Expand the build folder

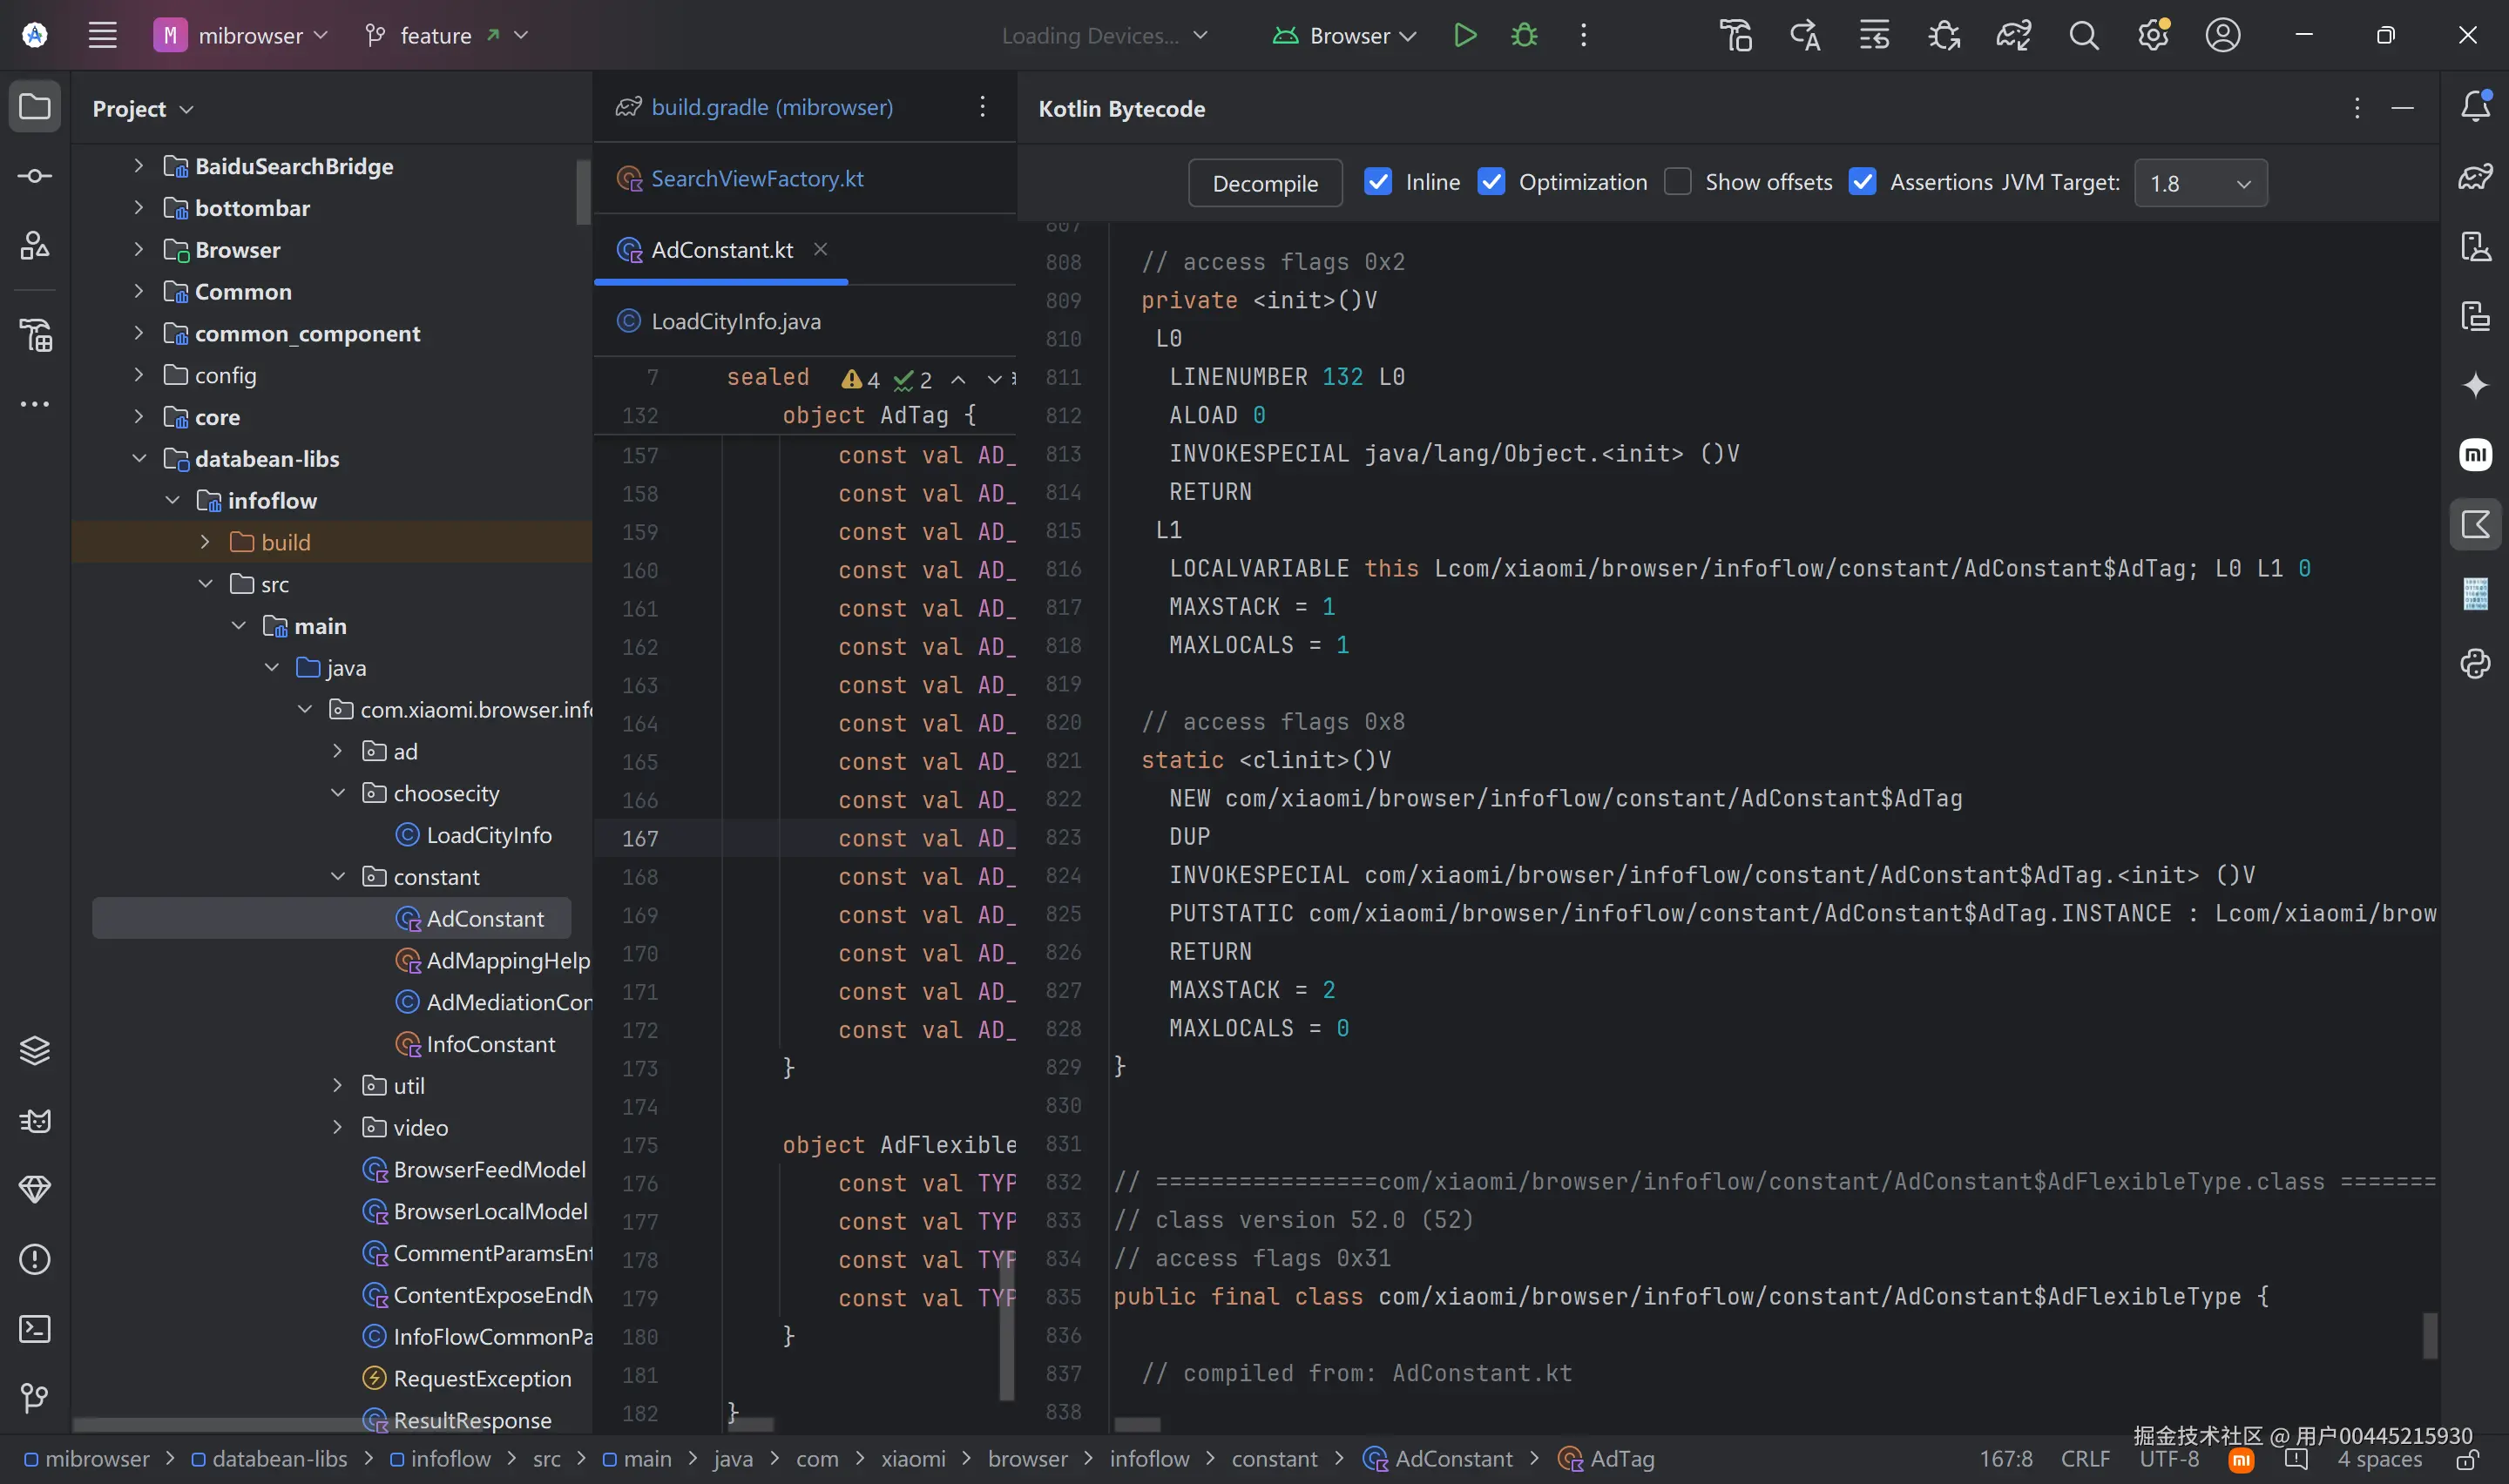(205, 542)
